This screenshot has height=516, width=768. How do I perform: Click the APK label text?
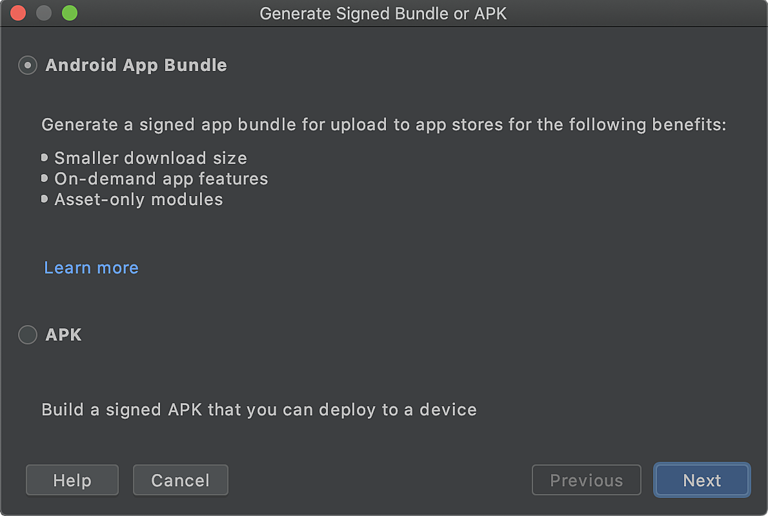click(64, 335)
